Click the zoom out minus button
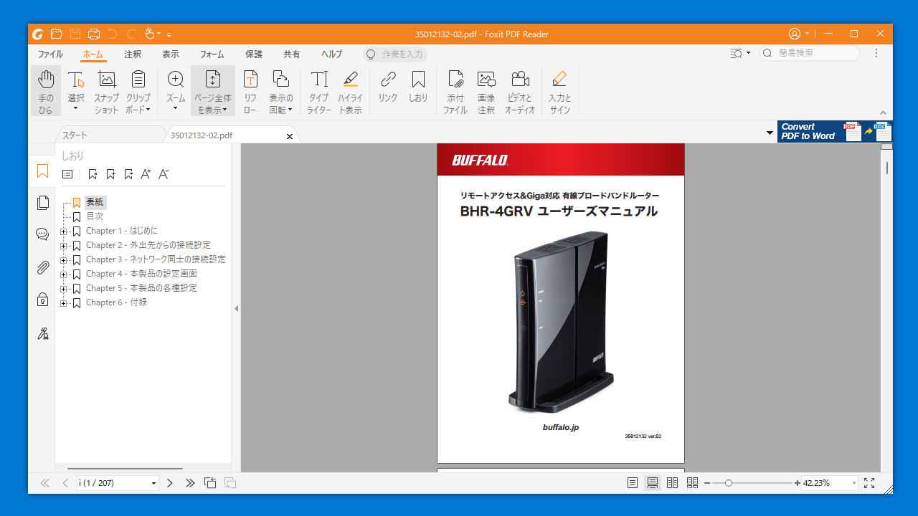 click(x=707, y=483)
